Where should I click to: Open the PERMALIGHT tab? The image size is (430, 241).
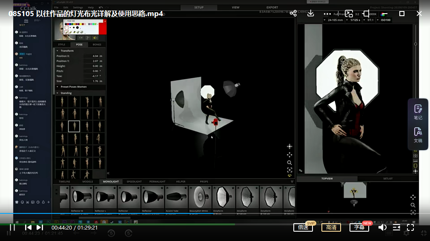[x=157, y=182]
